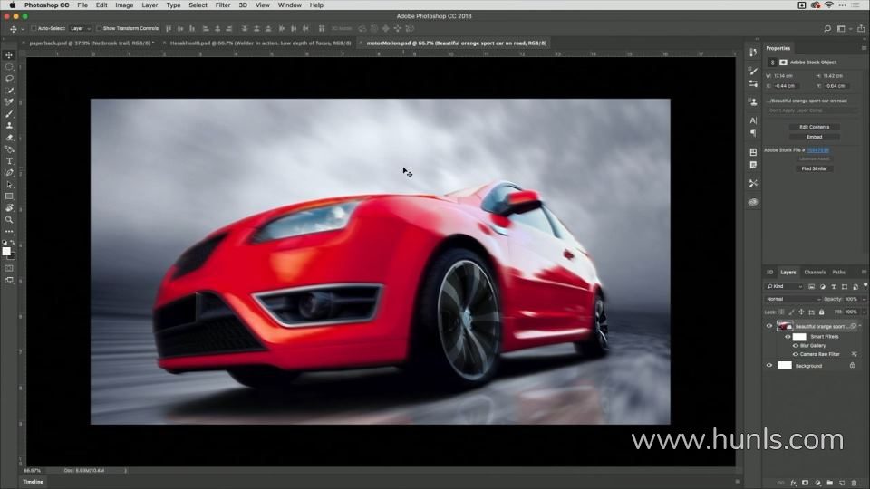Open the Adobe Stock file number link
This screenshot has height=489, width=870.
coord(817,150)
